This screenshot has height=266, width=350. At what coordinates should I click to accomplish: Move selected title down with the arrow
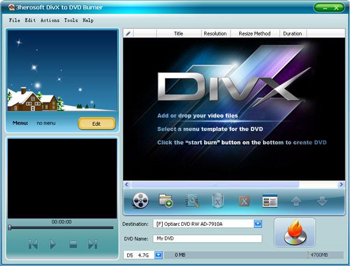322,201
